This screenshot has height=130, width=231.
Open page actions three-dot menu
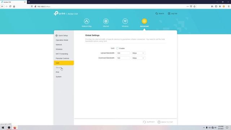(188, 6)
